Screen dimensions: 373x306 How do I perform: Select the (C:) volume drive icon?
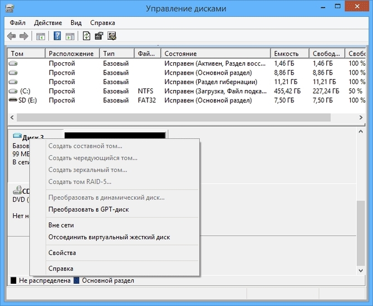tap(13, 91)
